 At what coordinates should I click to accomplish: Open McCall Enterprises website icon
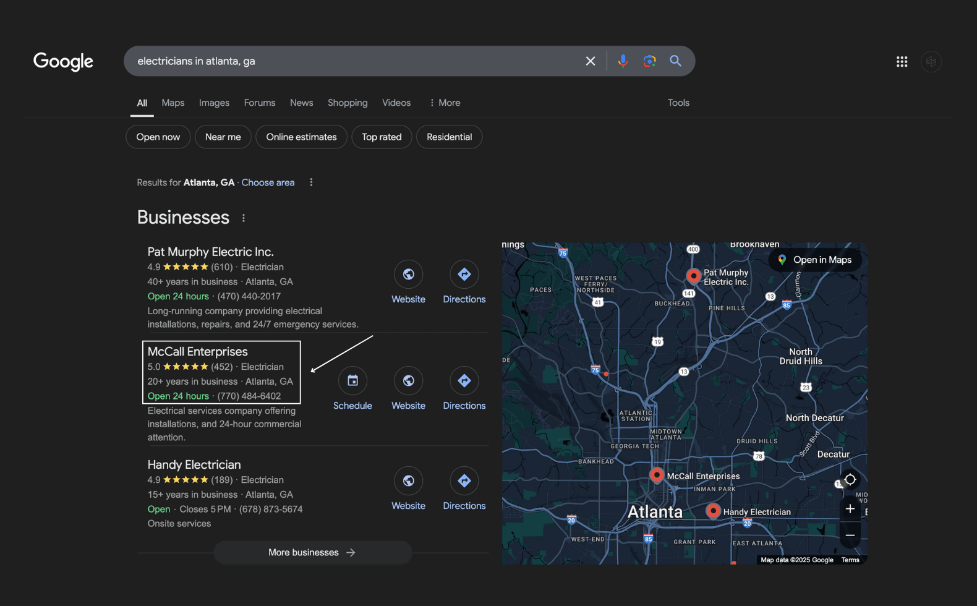point(408,381)
